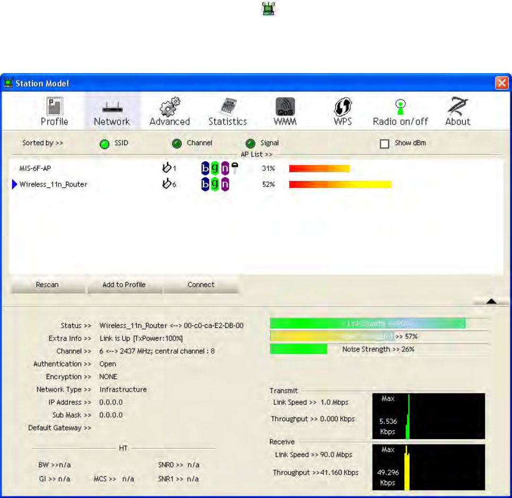Open the WPS setup icon

click(x=343, y=106)
